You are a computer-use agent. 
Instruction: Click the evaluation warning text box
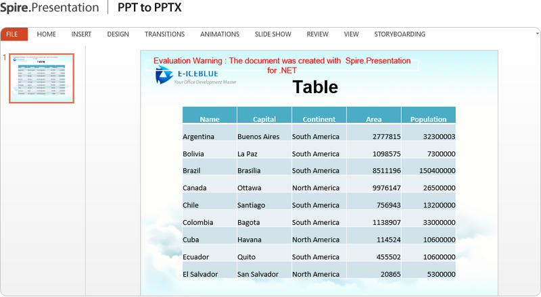point(282,65)
